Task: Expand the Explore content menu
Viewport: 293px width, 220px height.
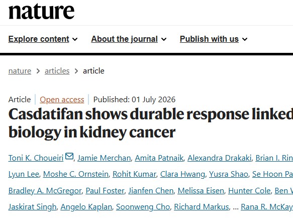Action: pyautogui.click(x=43, y=39)
